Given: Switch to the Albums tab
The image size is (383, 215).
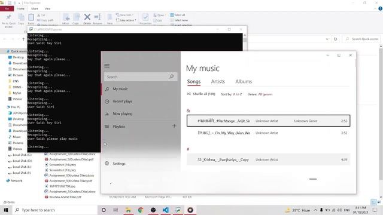Looking at the screenshot, I should (x=244, y=81).
